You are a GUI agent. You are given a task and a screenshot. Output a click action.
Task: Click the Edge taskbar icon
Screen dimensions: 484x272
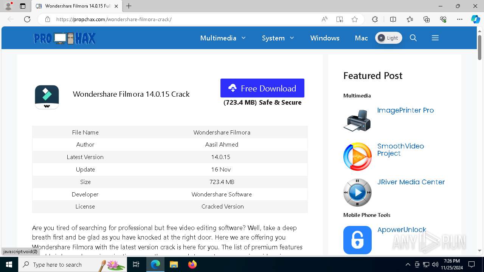[x=155, y=264]
